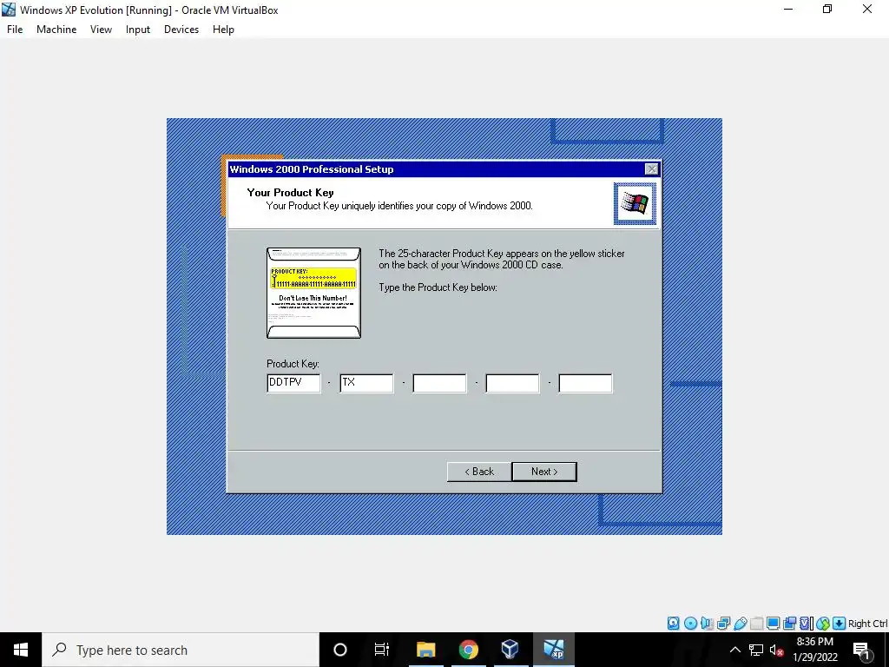Open the View menu
This screenshot has height=667, width=889.
[101, 30]
